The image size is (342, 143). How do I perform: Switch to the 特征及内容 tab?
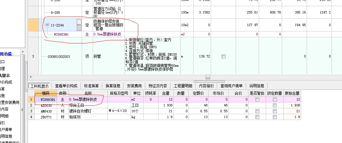coord(158,86)
